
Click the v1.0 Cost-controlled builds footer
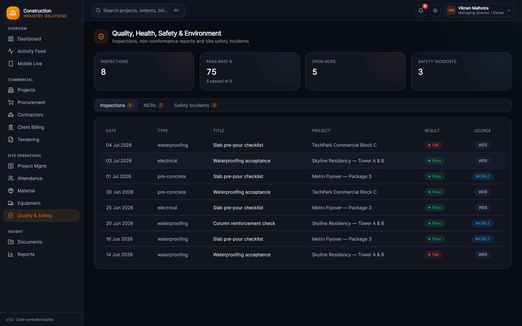30,319
